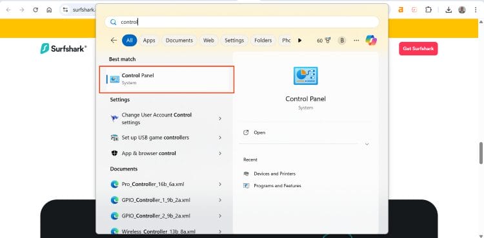The height and width of the screenshot is (238, 484).
Task: Open Change User Account Control settings
Action: coord(166,118)
